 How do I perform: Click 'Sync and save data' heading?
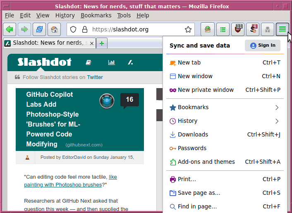point(200,45)
